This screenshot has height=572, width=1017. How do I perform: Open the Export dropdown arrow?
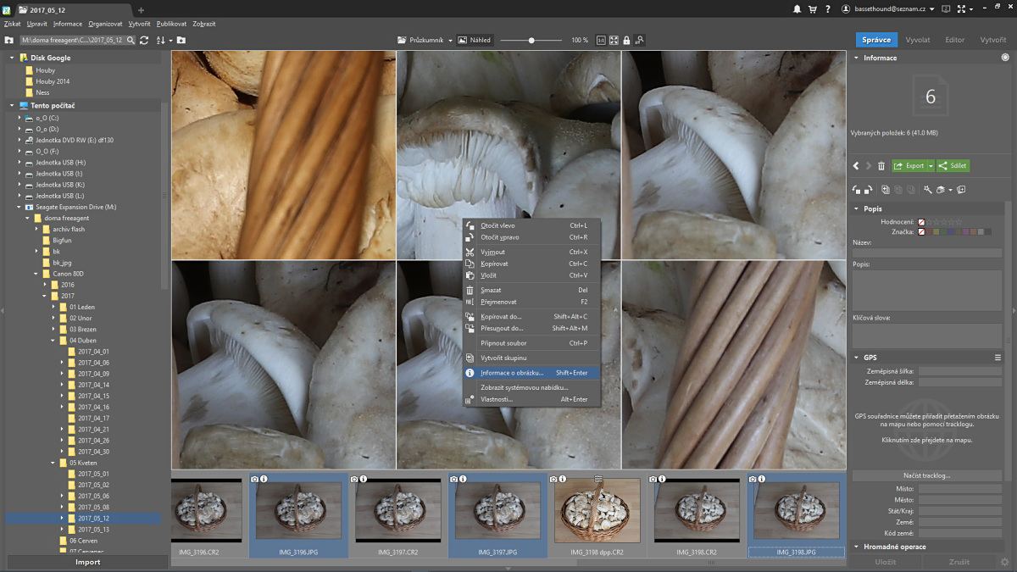pyautogui.click(x=931, y=166)
